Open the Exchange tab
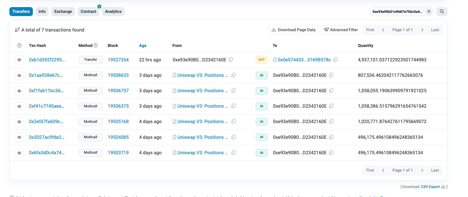468x197 pixels. [x=63, y=12]
